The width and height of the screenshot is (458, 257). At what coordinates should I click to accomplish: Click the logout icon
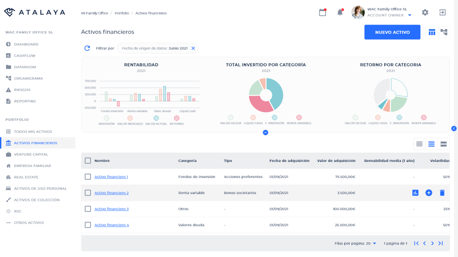pos(442,12)
